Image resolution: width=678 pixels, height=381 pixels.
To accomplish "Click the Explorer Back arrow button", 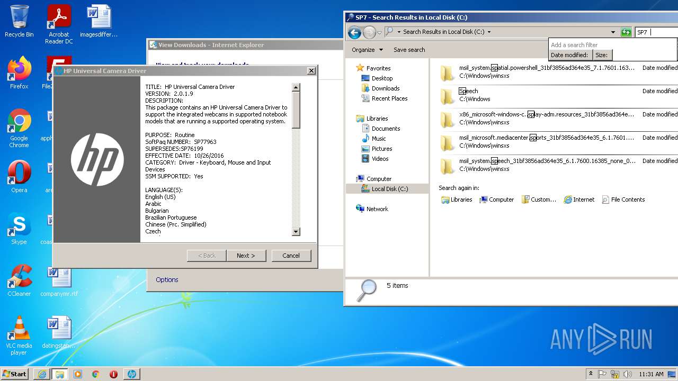I will [354, 32].
